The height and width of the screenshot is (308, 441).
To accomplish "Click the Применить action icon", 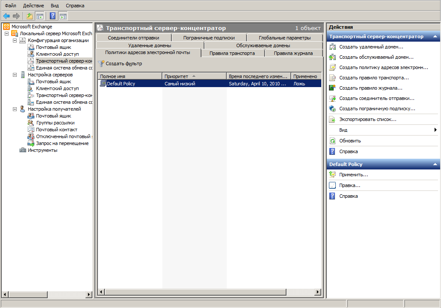I will 332,175.
